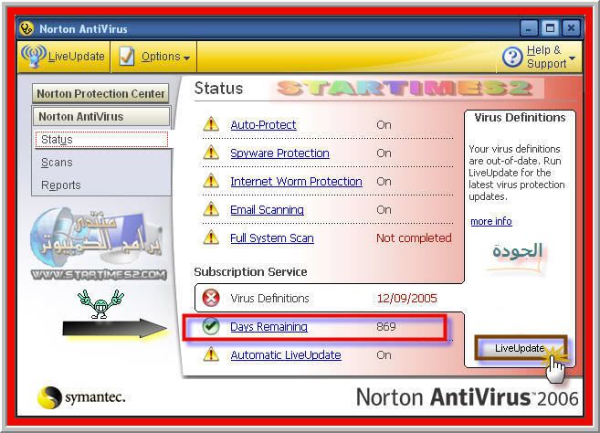
Task: Click the Help & Support question mark icon
Action: pos(512,58)
